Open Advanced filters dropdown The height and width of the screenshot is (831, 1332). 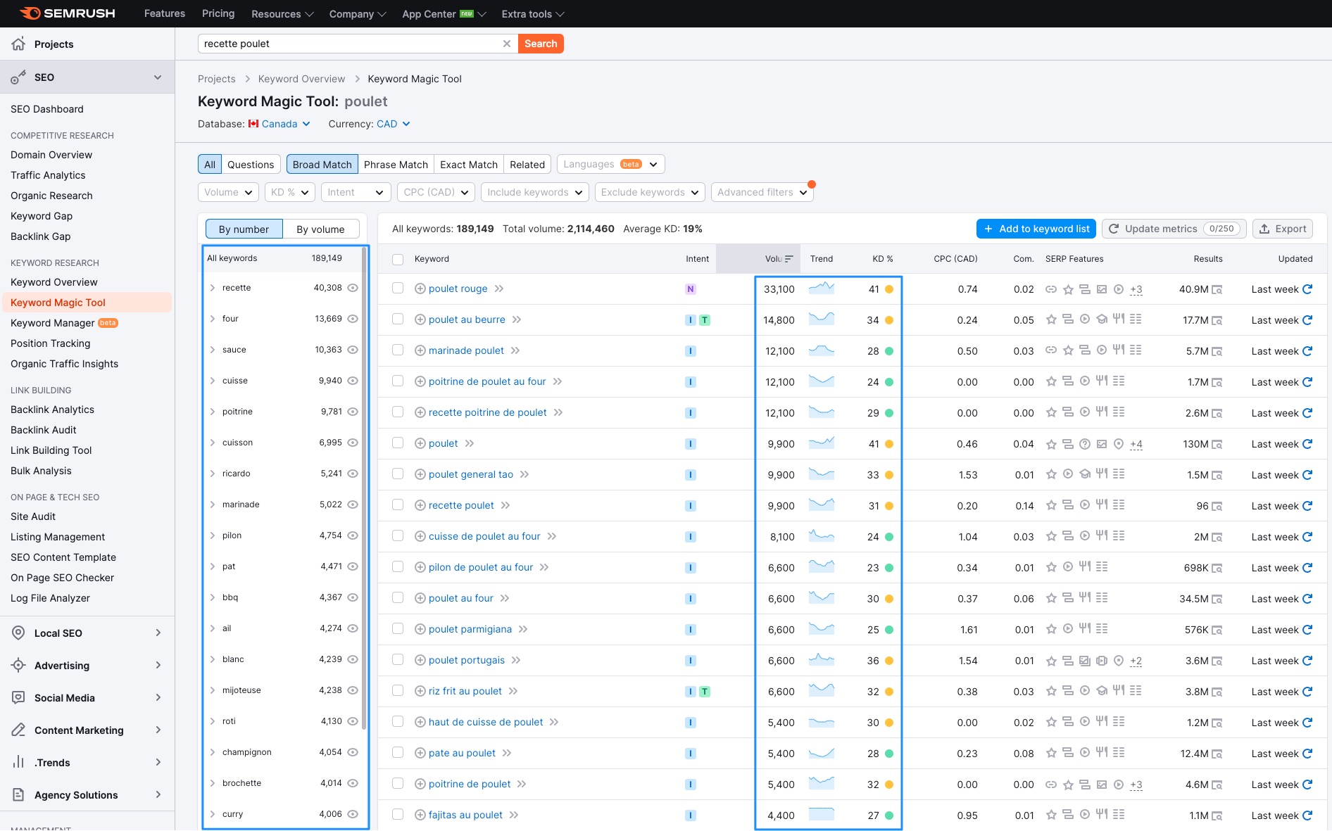tap(762, 192)
